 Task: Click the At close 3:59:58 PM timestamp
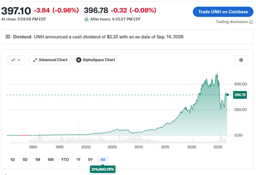pyautogui.click(x=24, y=19)
